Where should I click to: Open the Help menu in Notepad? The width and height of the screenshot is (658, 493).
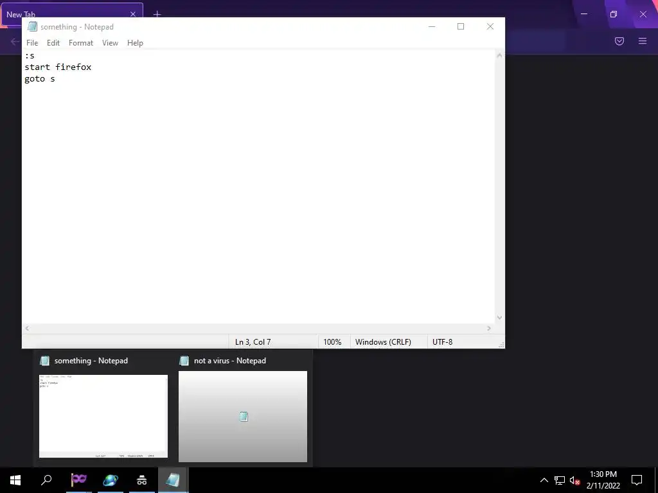tap(135, 43)
